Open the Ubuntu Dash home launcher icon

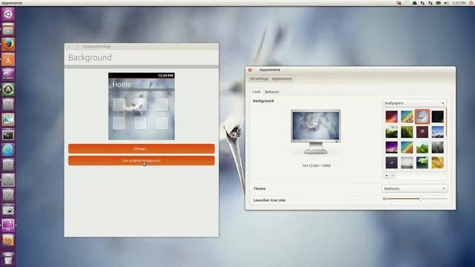[8, 14]
